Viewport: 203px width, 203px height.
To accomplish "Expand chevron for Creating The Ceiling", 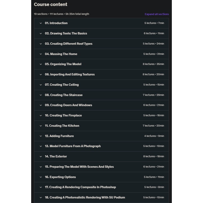I will [41, 85].
